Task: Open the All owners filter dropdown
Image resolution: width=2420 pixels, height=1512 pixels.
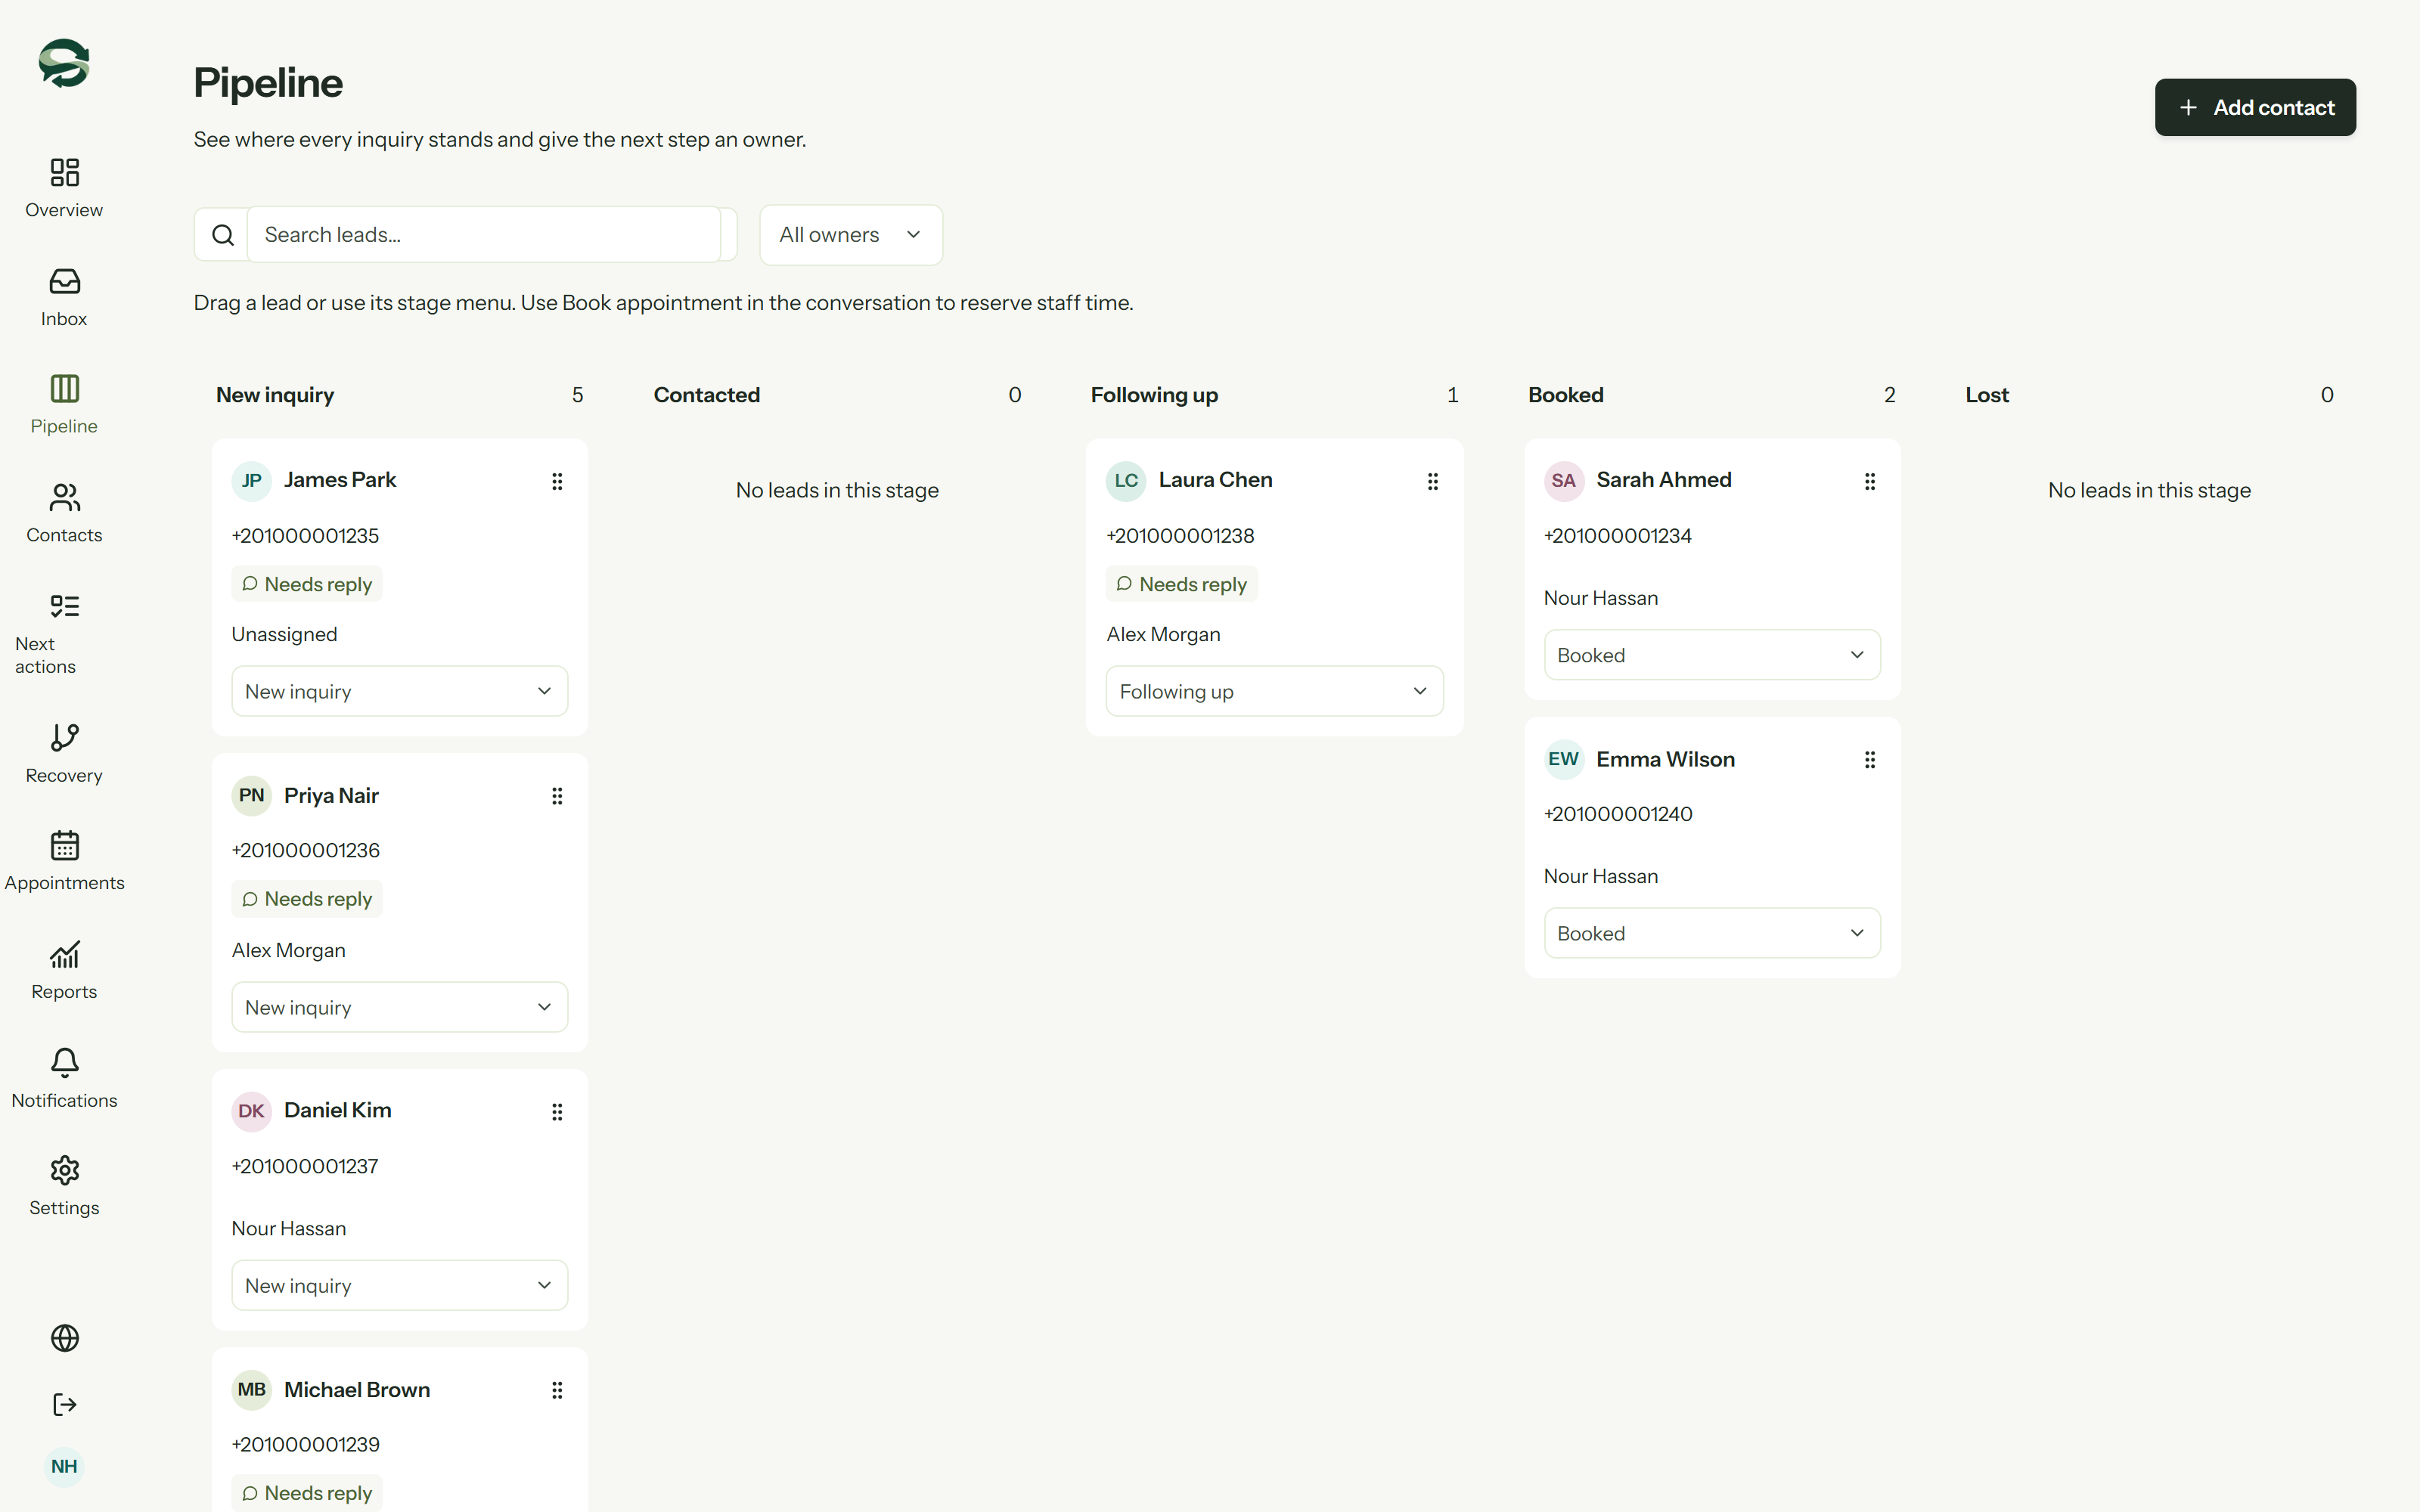Action: point(851,235)
